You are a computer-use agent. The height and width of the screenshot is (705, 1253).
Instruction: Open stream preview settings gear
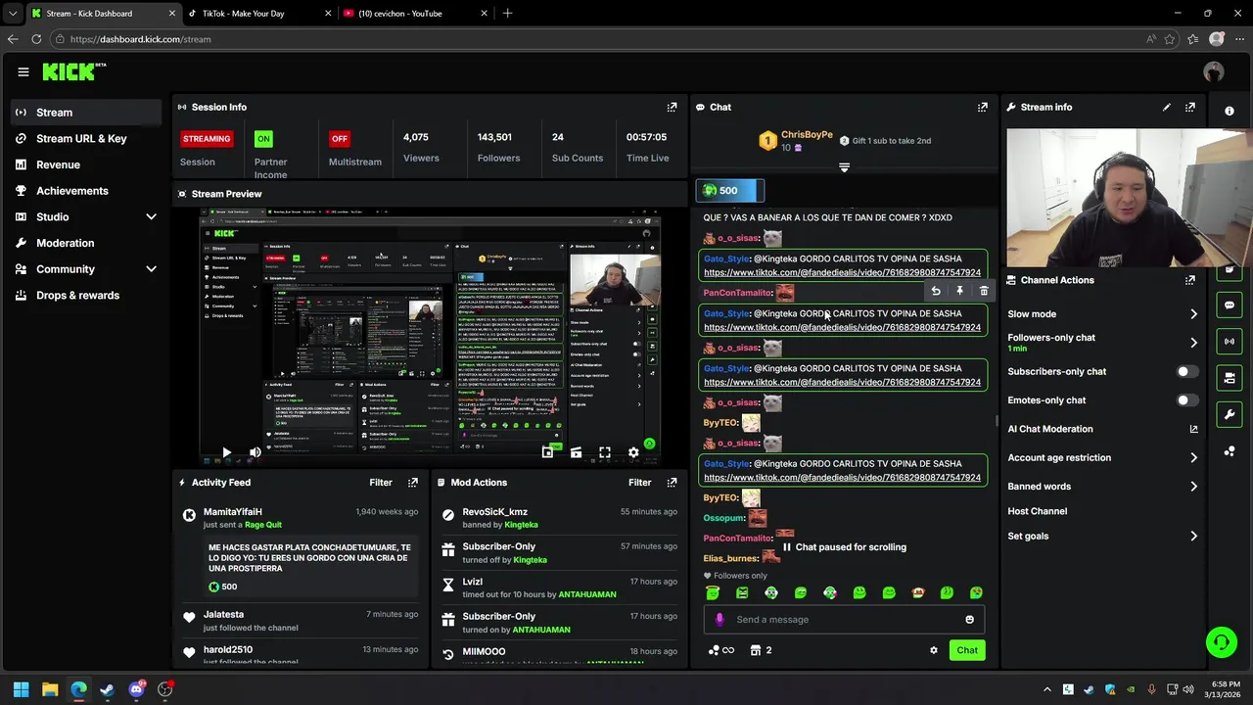click(x=633, y=452)
